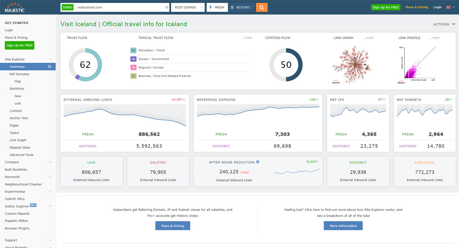
Task: Click the Business / Food 27 score badge
Action: (x=133, y=76)
